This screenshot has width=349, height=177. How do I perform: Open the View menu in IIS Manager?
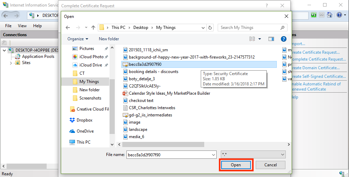(22, 26)
